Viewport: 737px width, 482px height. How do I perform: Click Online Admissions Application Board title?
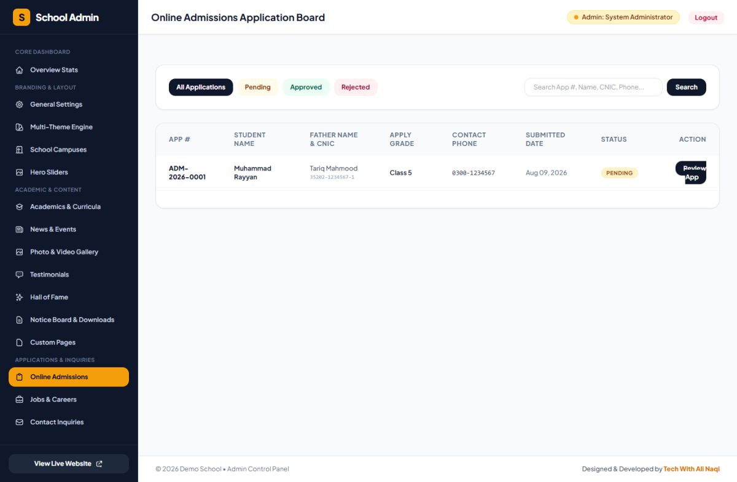(x=238, y=17)
